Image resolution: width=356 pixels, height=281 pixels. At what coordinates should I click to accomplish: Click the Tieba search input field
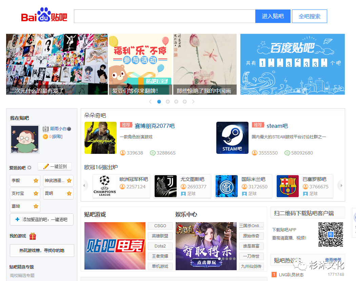point(164,16)
